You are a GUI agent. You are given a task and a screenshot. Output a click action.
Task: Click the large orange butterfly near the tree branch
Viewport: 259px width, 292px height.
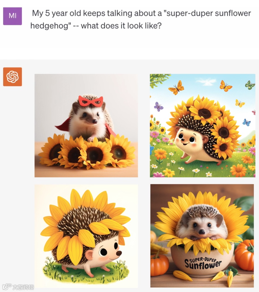[x=176, y=88]
